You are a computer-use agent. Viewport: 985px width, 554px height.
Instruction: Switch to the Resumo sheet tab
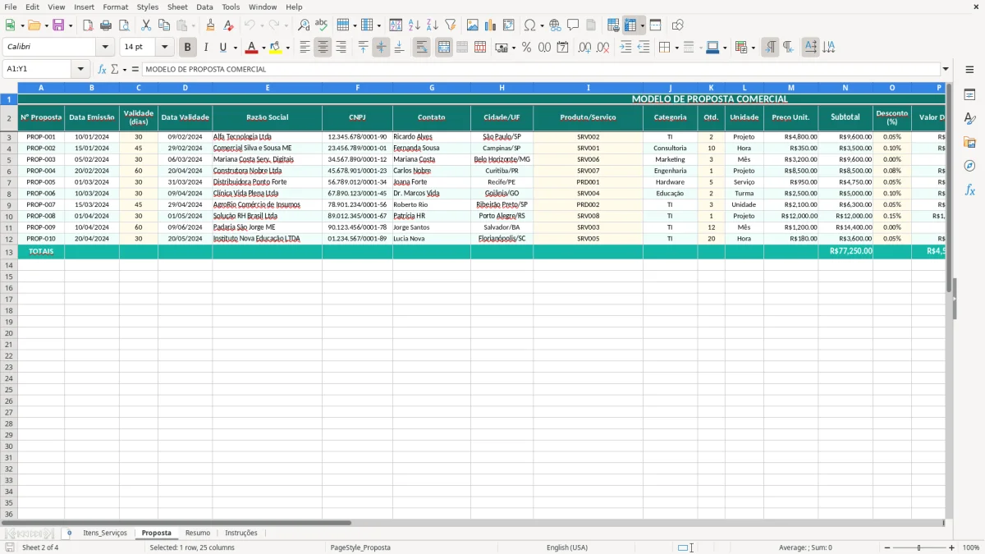click(x=198, y=533)
